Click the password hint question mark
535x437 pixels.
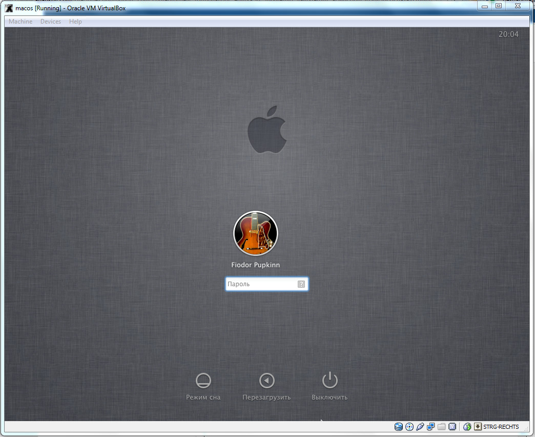tap(301, 284)
